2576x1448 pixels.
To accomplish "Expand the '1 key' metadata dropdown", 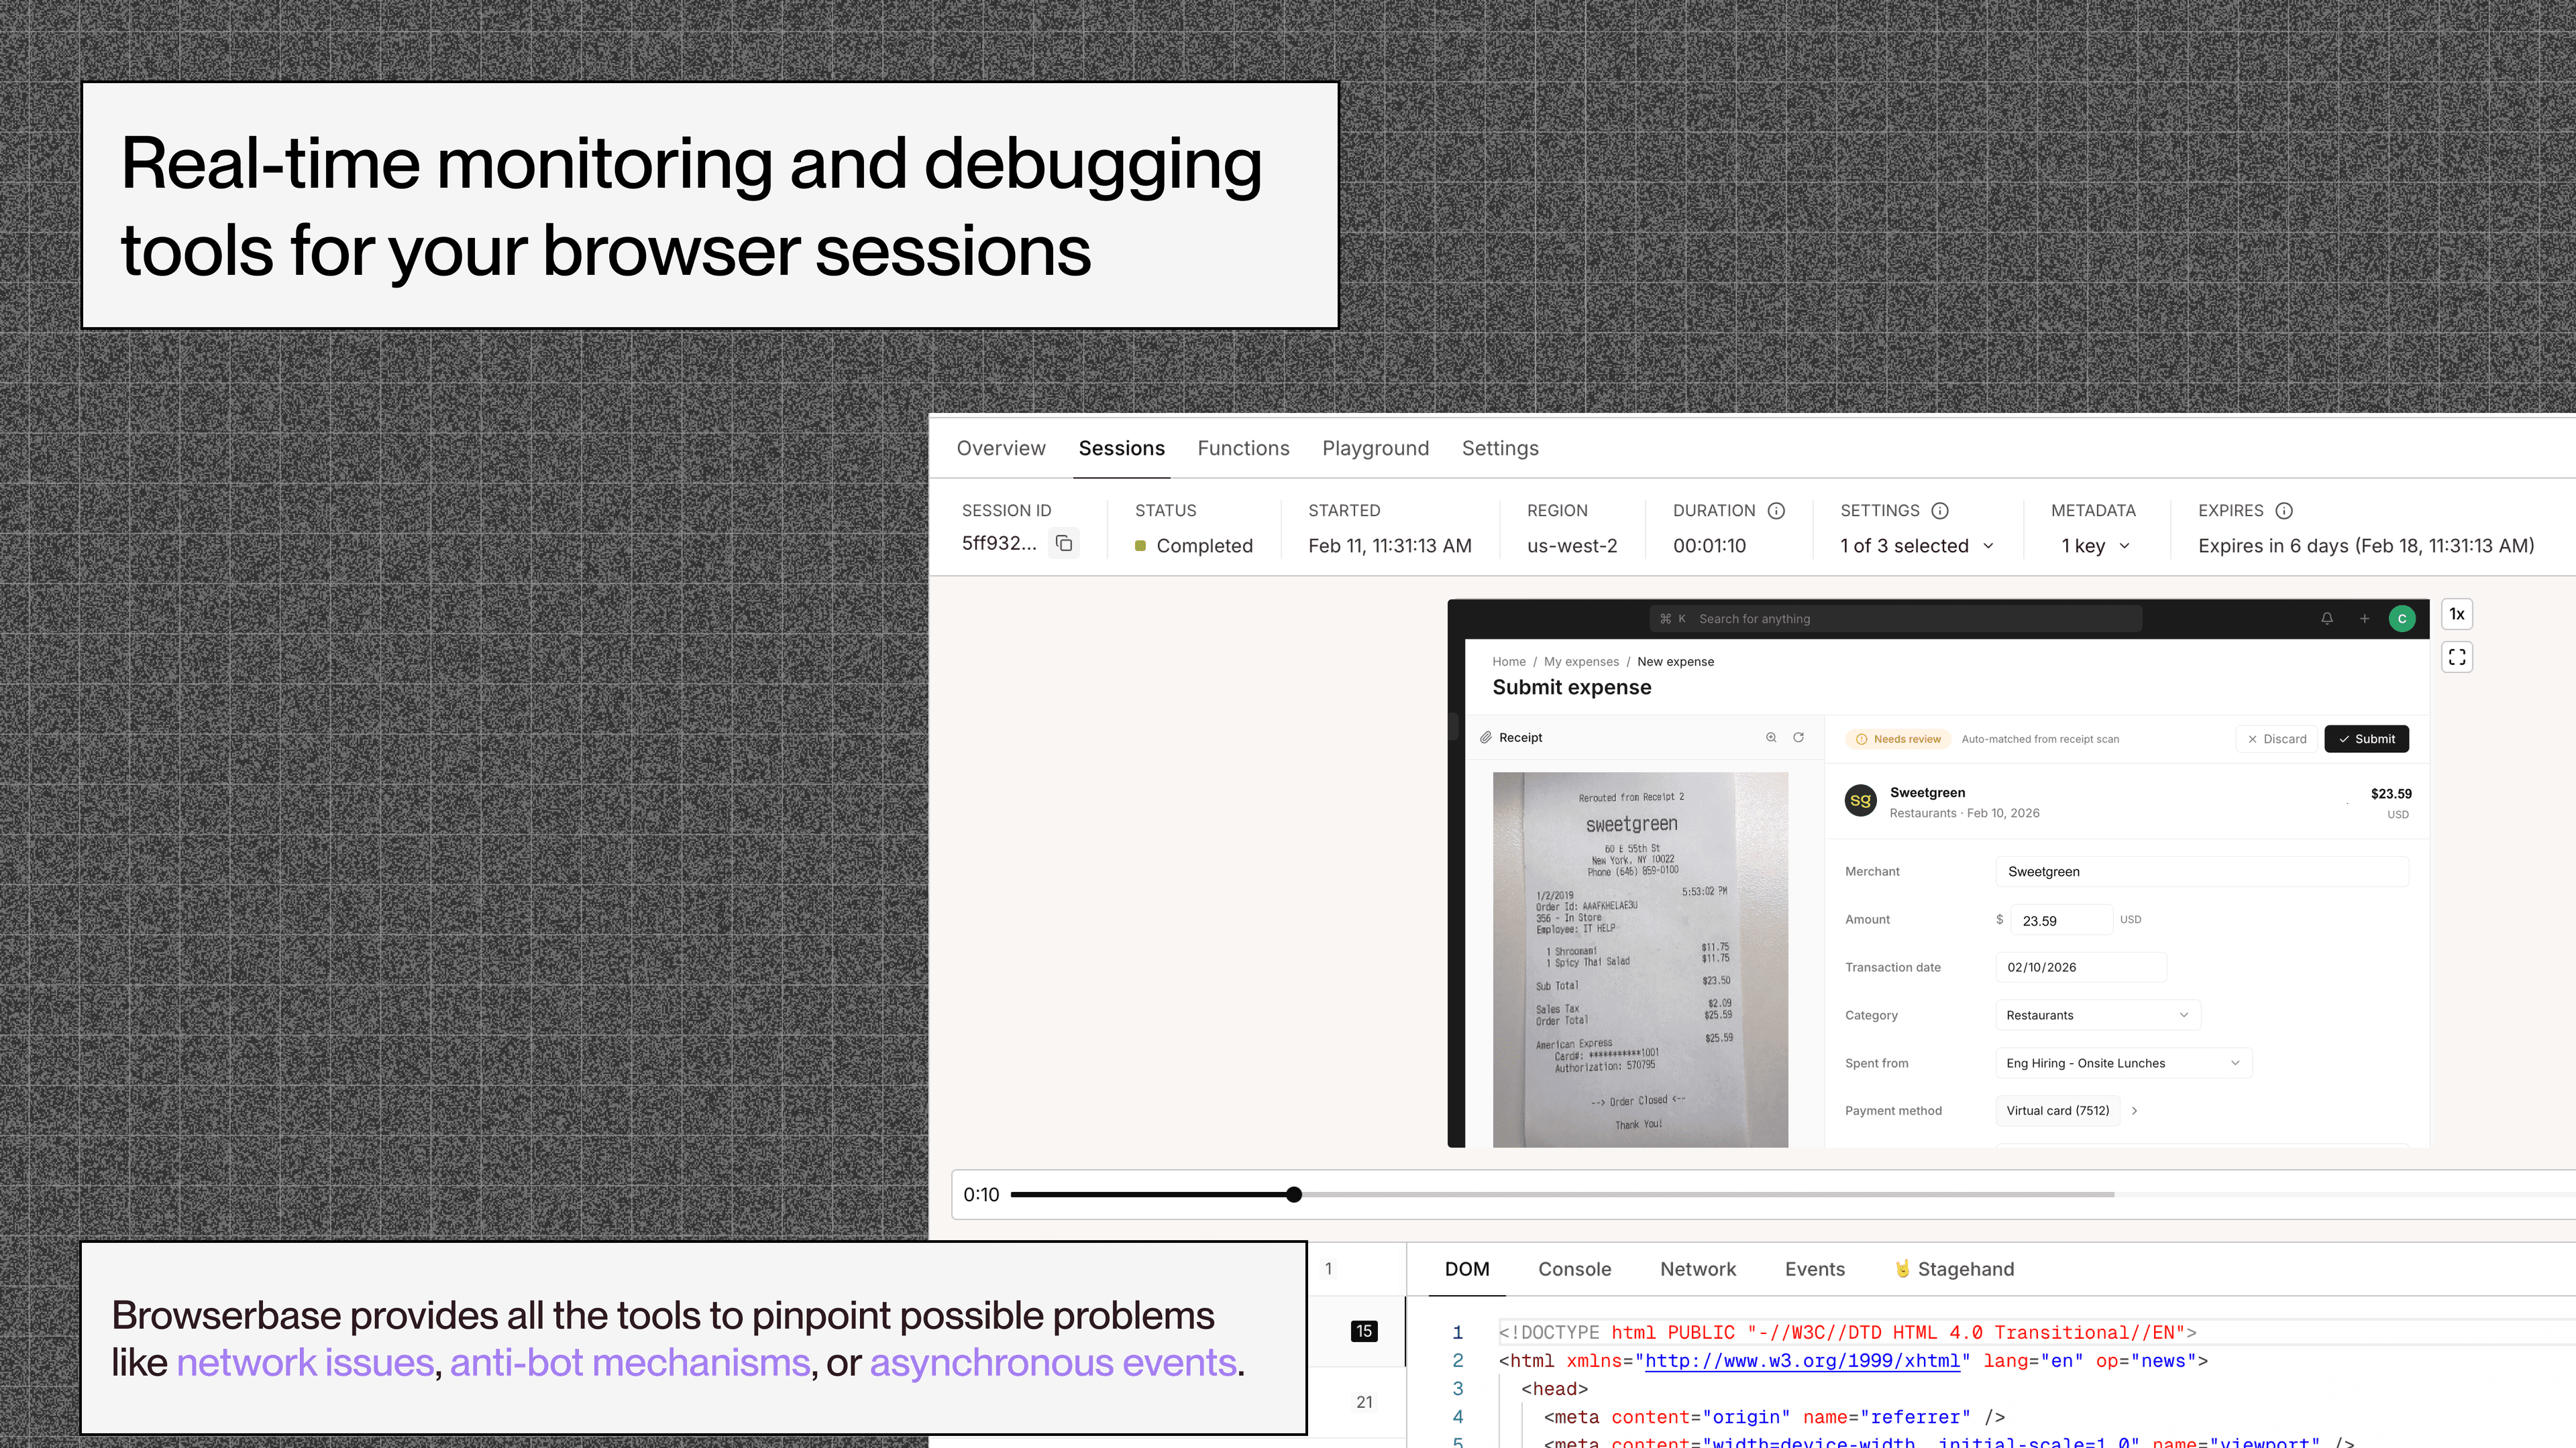I will click(x=2096, y=546).
